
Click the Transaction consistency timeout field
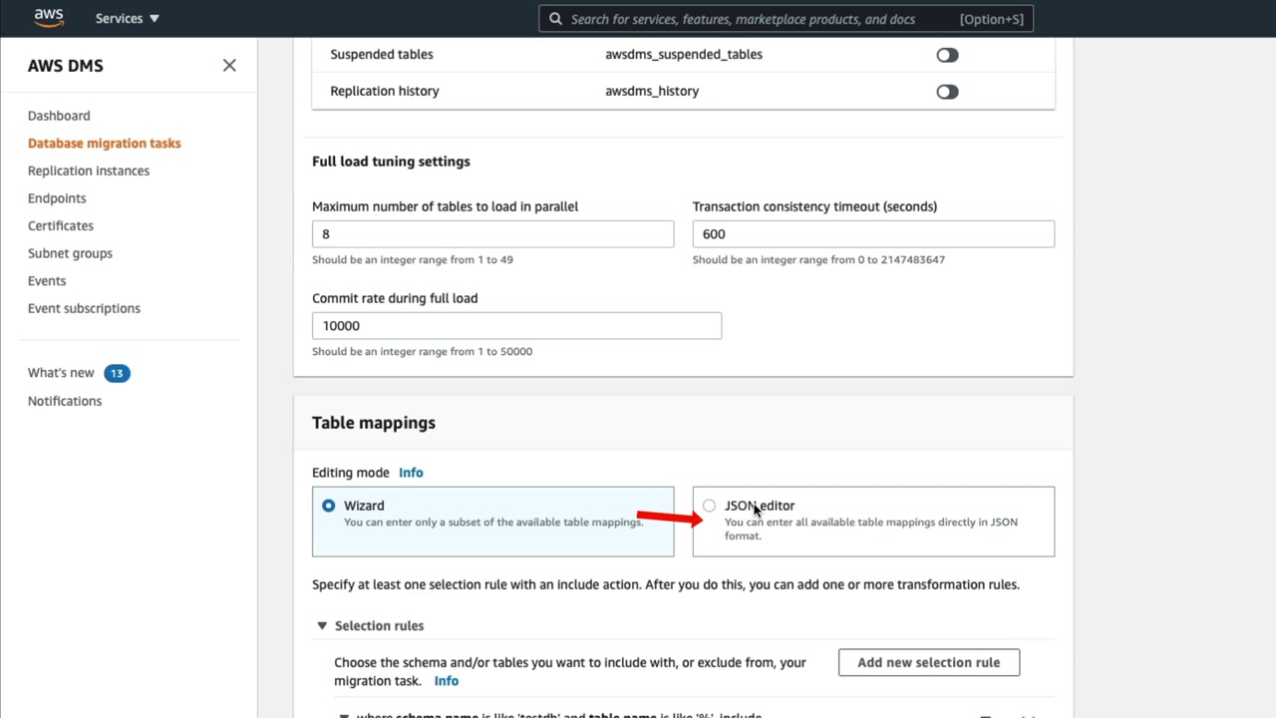coord(872,233)
